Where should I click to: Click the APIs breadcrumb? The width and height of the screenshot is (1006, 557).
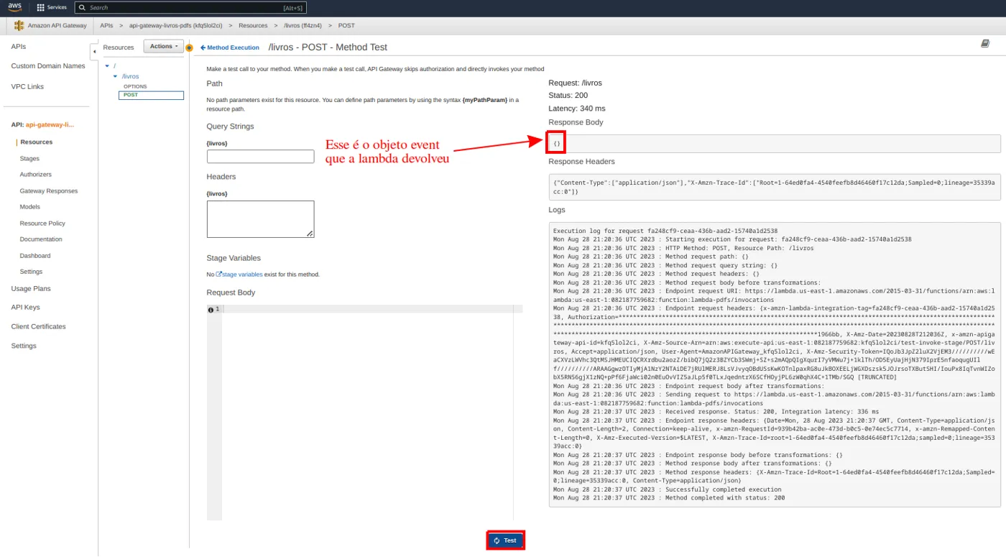point(106,25)
